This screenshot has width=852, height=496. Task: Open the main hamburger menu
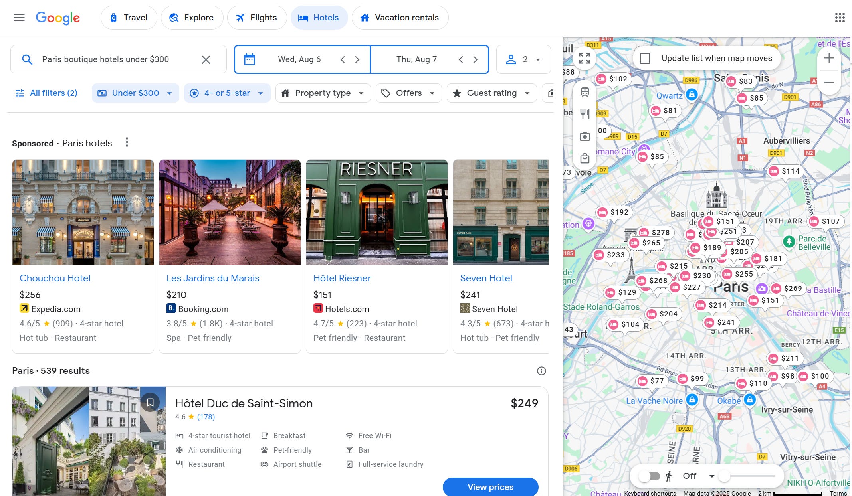19,18
